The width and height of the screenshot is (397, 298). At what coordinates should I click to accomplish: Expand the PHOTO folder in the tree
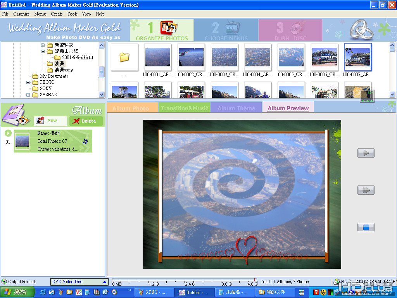coord(28,82)
